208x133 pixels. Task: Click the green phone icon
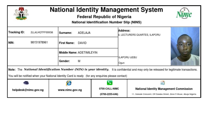(110, 82)
